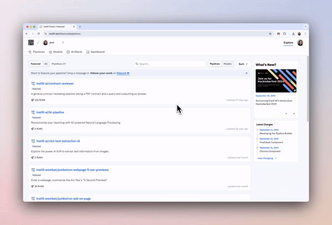Open instill-wombat/jumbotron-ask-on-page pipeline
The image size is (332, 225).
pos(64,198)
